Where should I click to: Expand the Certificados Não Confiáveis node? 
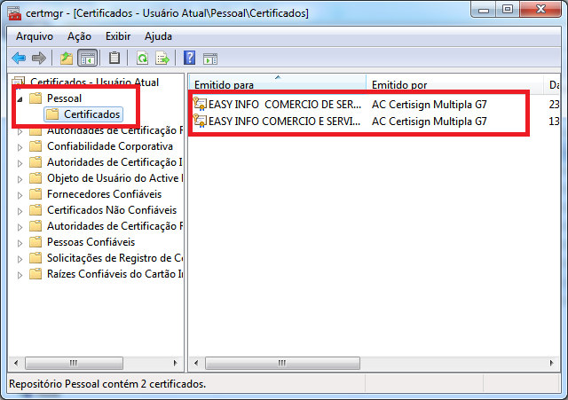pyautogui.click(x=20, y=211)
